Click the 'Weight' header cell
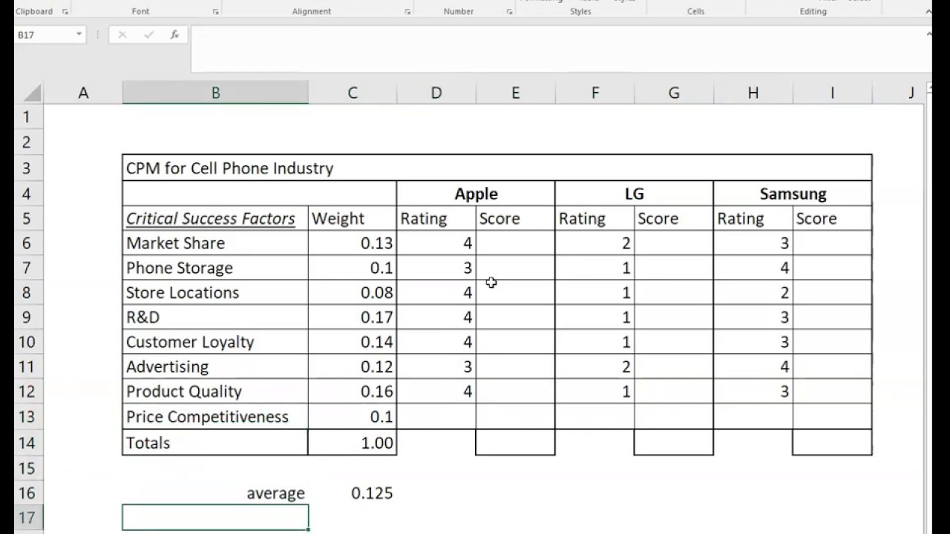950x534 pixels. coord(353,219)
